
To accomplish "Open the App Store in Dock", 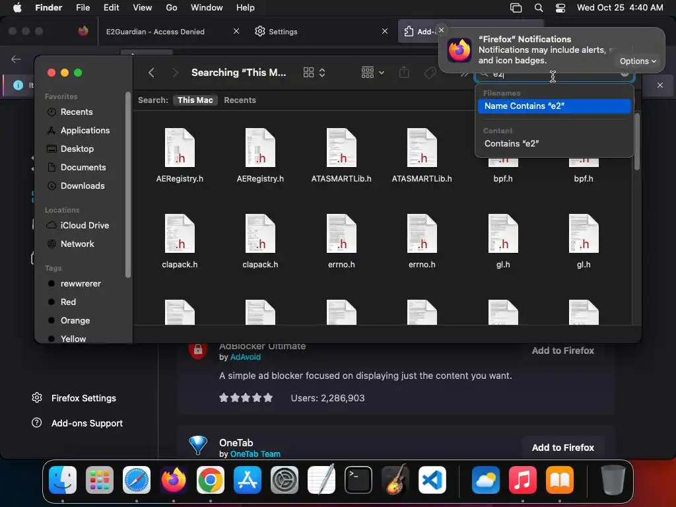I will pos(248,480).
